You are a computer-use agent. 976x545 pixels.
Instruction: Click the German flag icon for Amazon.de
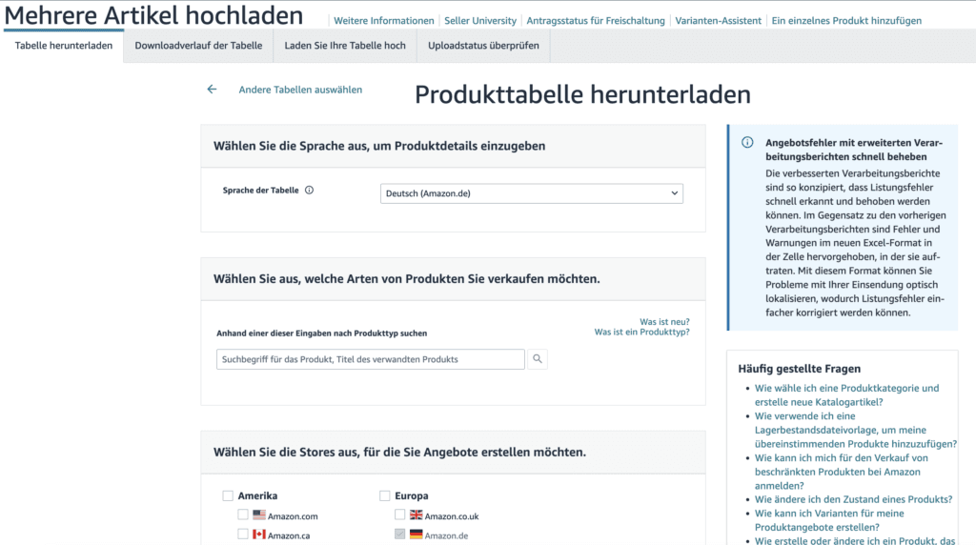point(416,535)
